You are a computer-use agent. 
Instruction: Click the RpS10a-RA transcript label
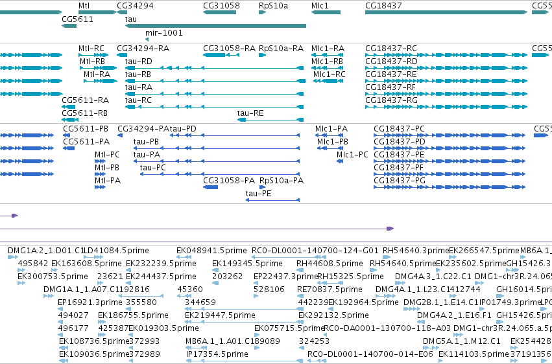click(281, 48)
